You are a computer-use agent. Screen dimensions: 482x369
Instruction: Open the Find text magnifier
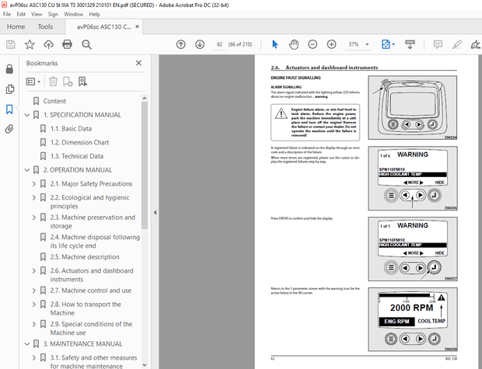click(x=87, y=44)
